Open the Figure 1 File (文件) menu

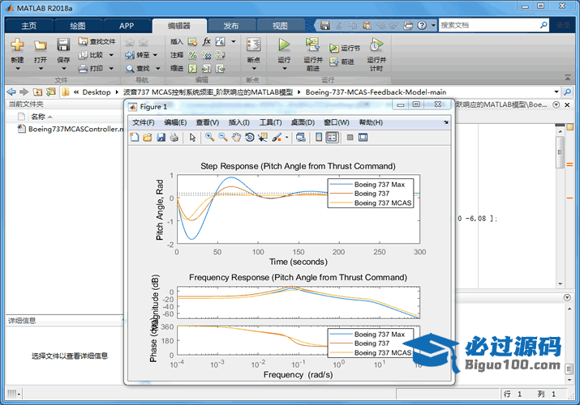[x=143, y=122]
